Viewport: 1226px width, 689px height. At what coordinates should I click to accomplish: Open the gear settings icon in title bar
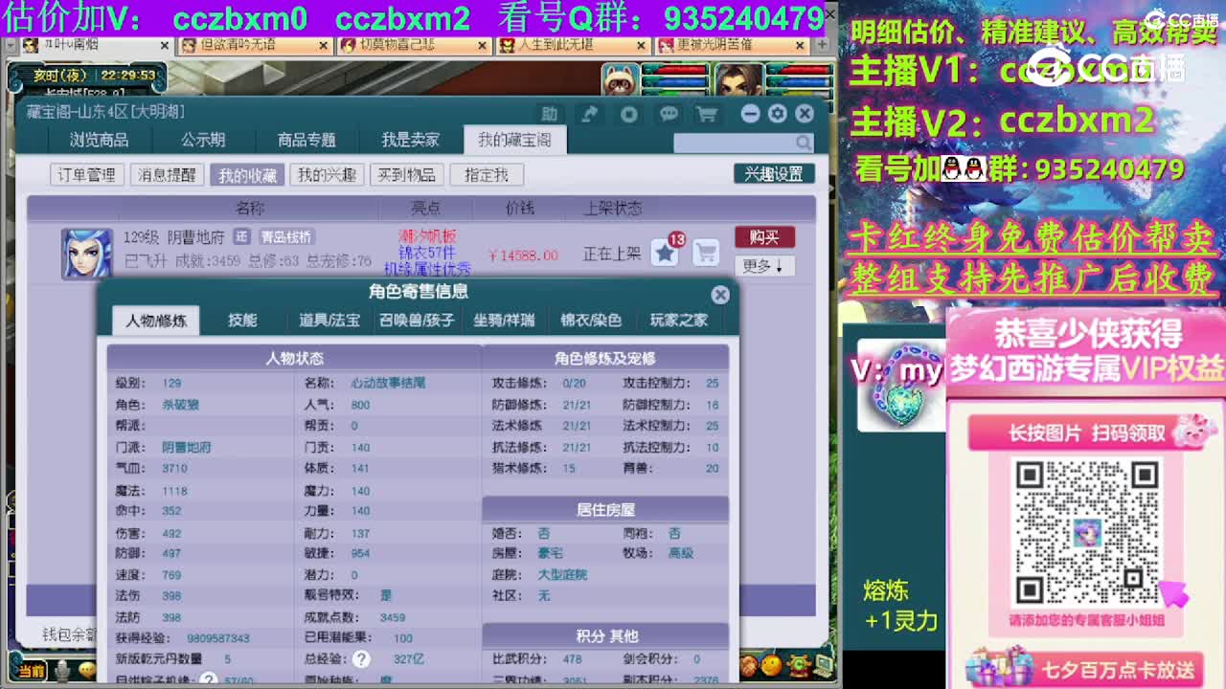[x=777, y=114]
